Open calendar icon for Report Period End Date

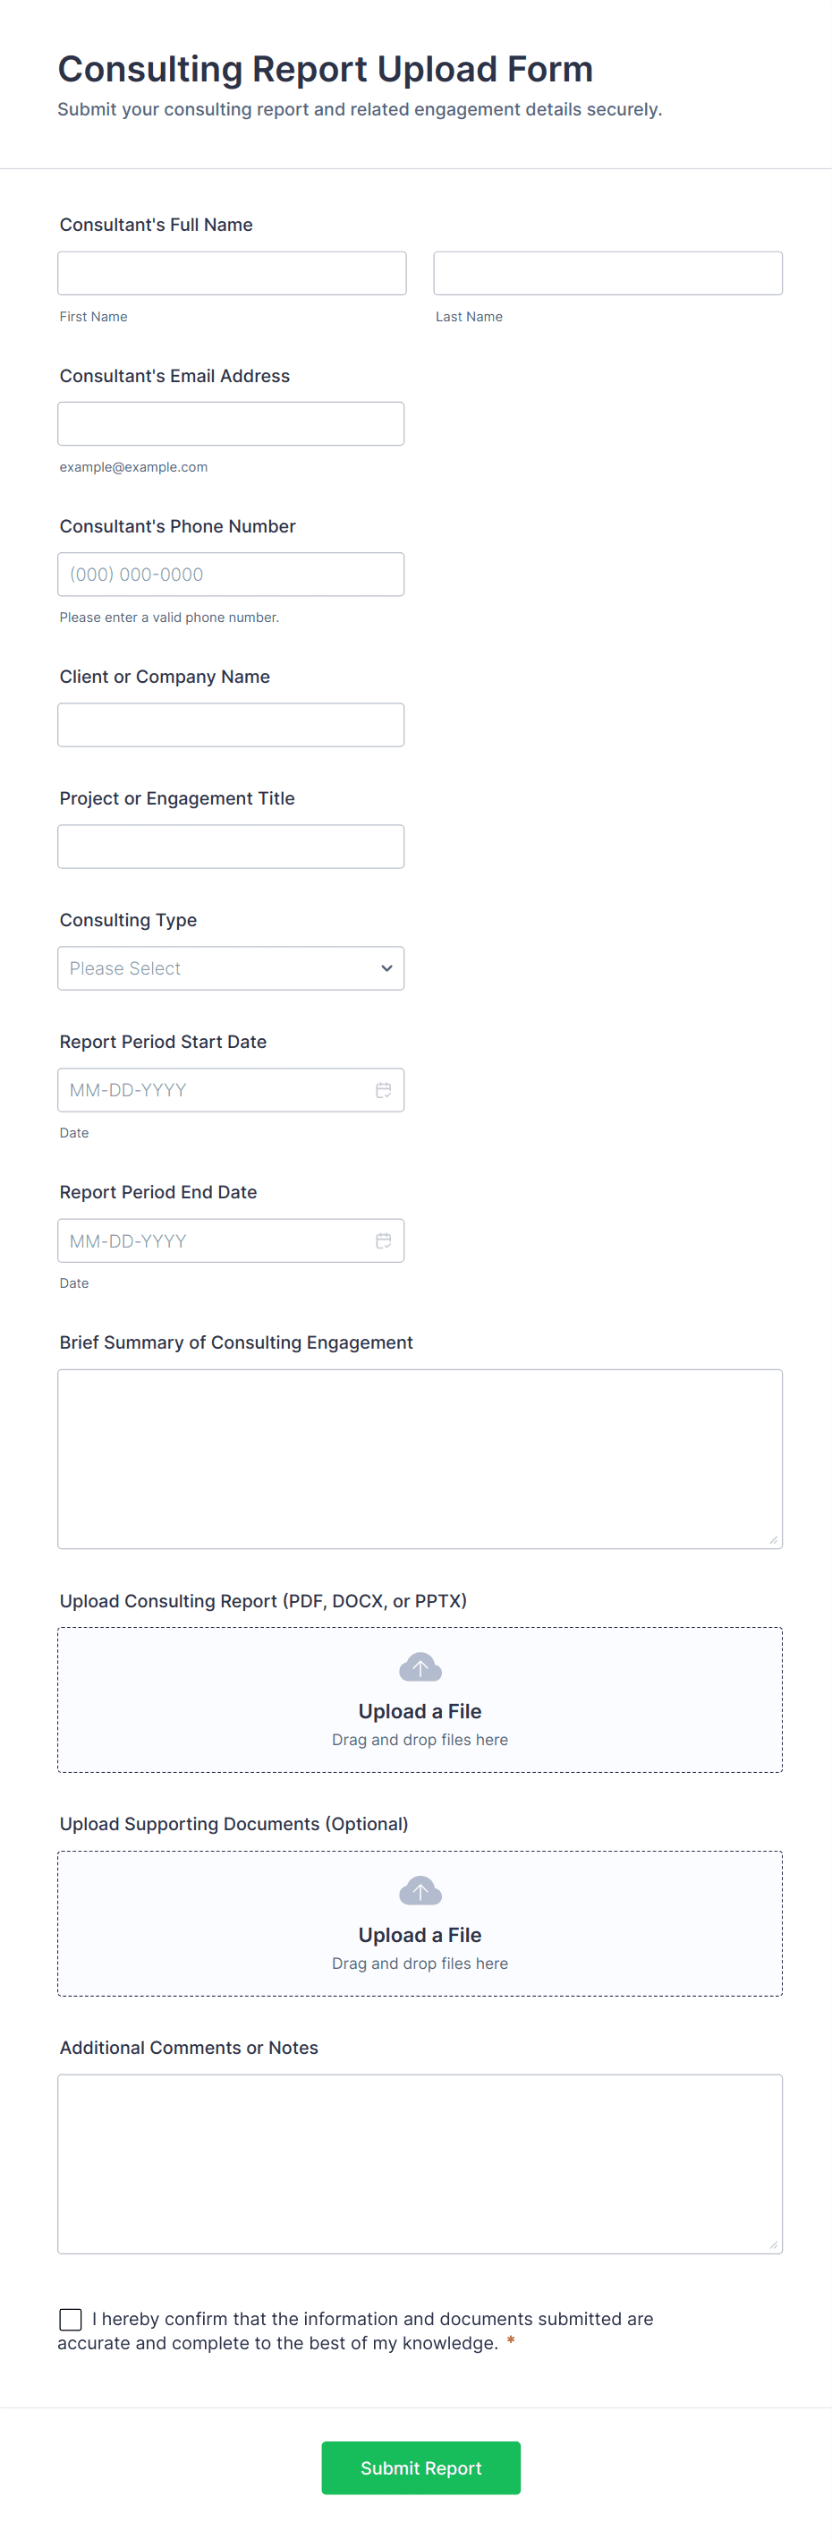[x=384, y=1241]
